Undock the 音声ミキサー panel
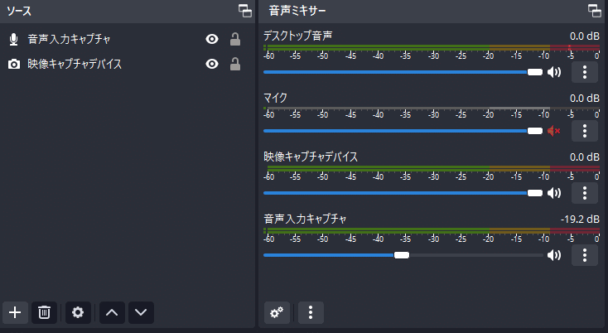Image resolution: width=608 pixels, height=333 pixels. click(595, 11)
